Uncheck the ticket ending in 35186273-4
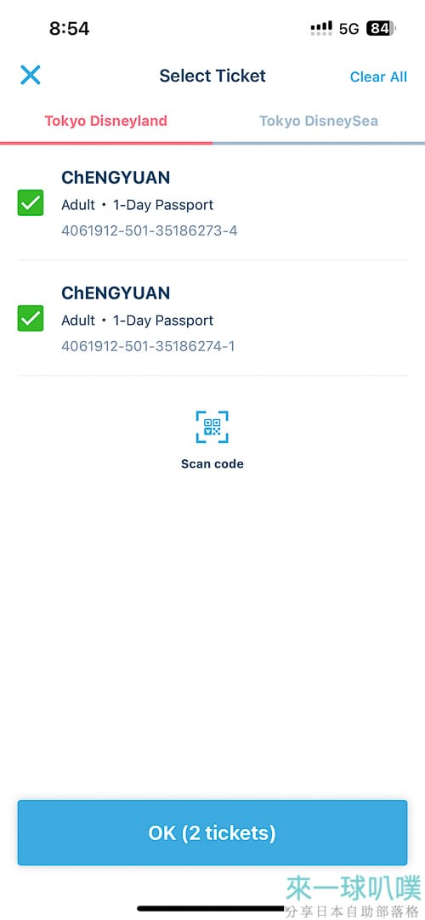The image size is (425, 920). point(31,203)
